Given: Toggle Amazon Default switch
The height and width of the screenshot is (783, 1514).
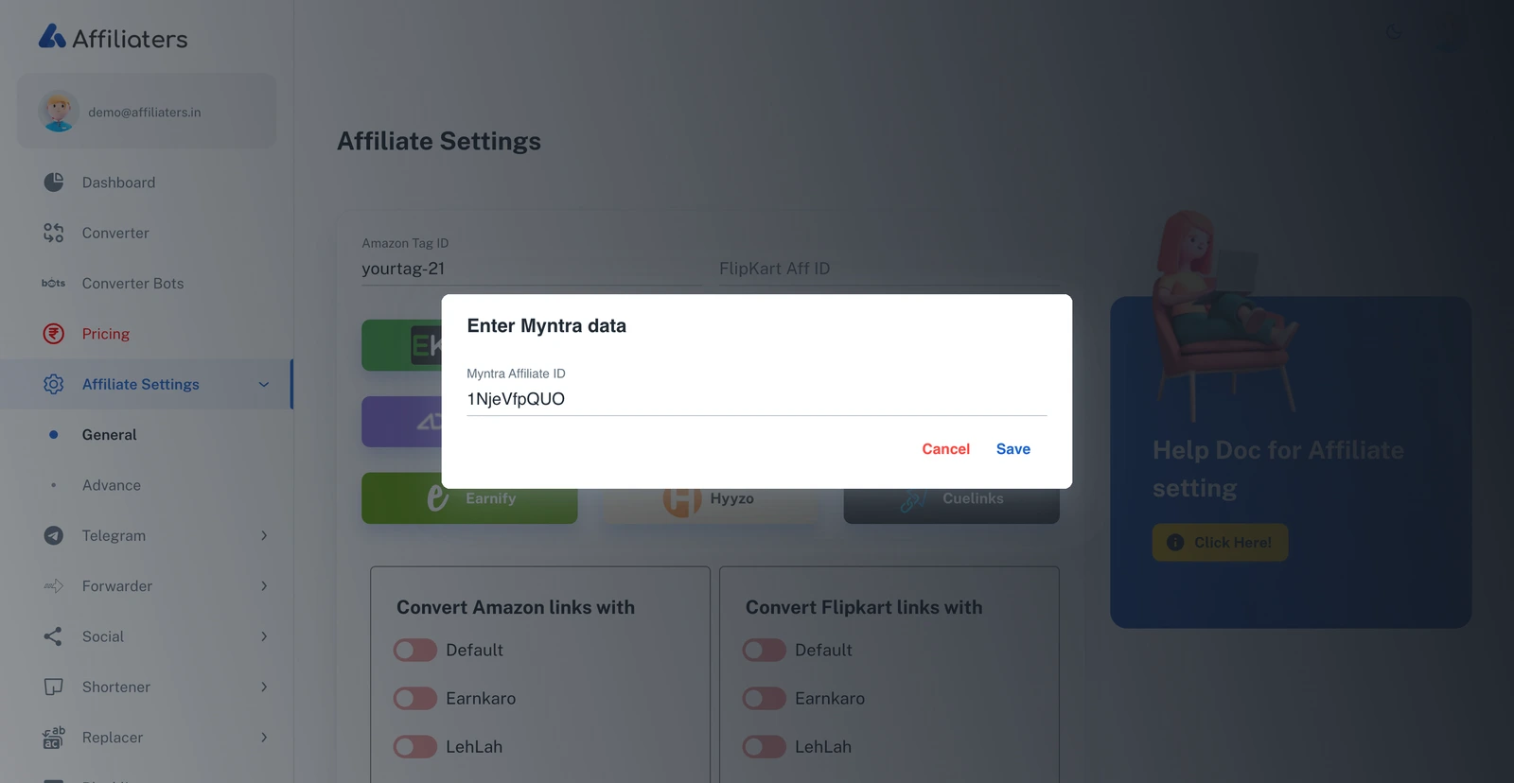Looking at the screenshot, I should pos(415,650).
